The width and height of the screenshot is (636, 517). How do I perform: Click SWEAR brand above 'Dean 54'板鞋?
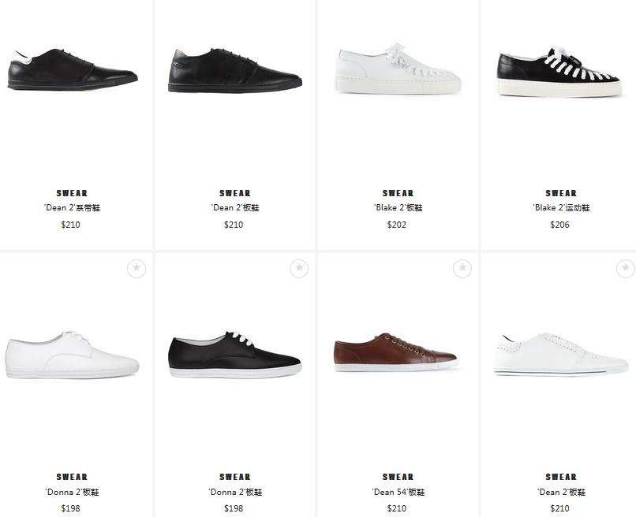tap(398, 477)
